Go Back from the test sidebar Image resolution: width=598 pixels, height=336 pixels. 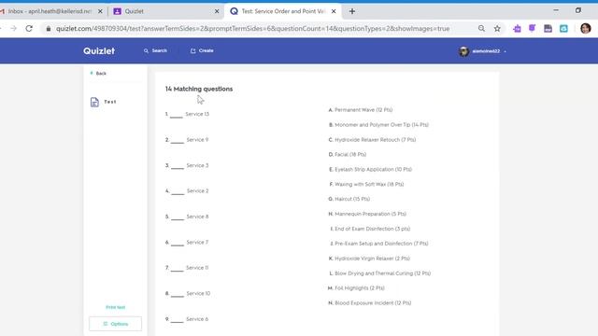click(98, 73)
